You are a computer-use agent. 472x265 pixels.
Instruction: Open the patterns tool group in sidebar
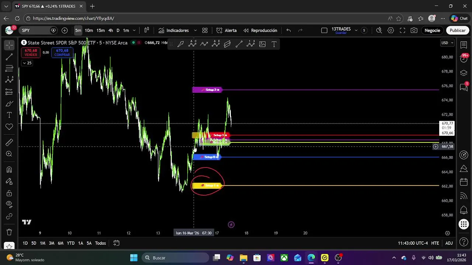[x=9, y=80]
